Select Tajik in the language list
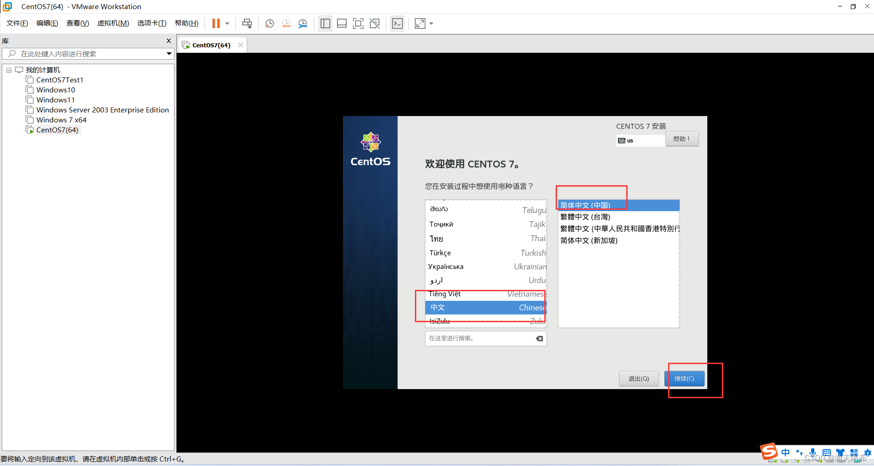 click(486, 224)
